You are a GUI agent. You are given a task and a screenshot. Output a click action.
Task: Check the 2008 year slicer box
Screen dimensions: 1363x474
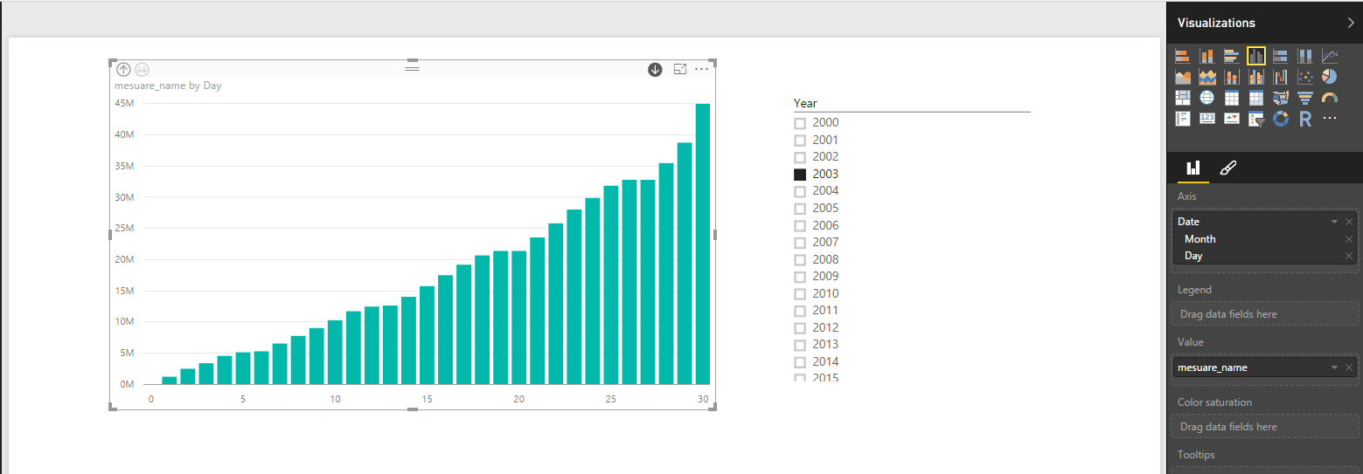pos(799,260)
